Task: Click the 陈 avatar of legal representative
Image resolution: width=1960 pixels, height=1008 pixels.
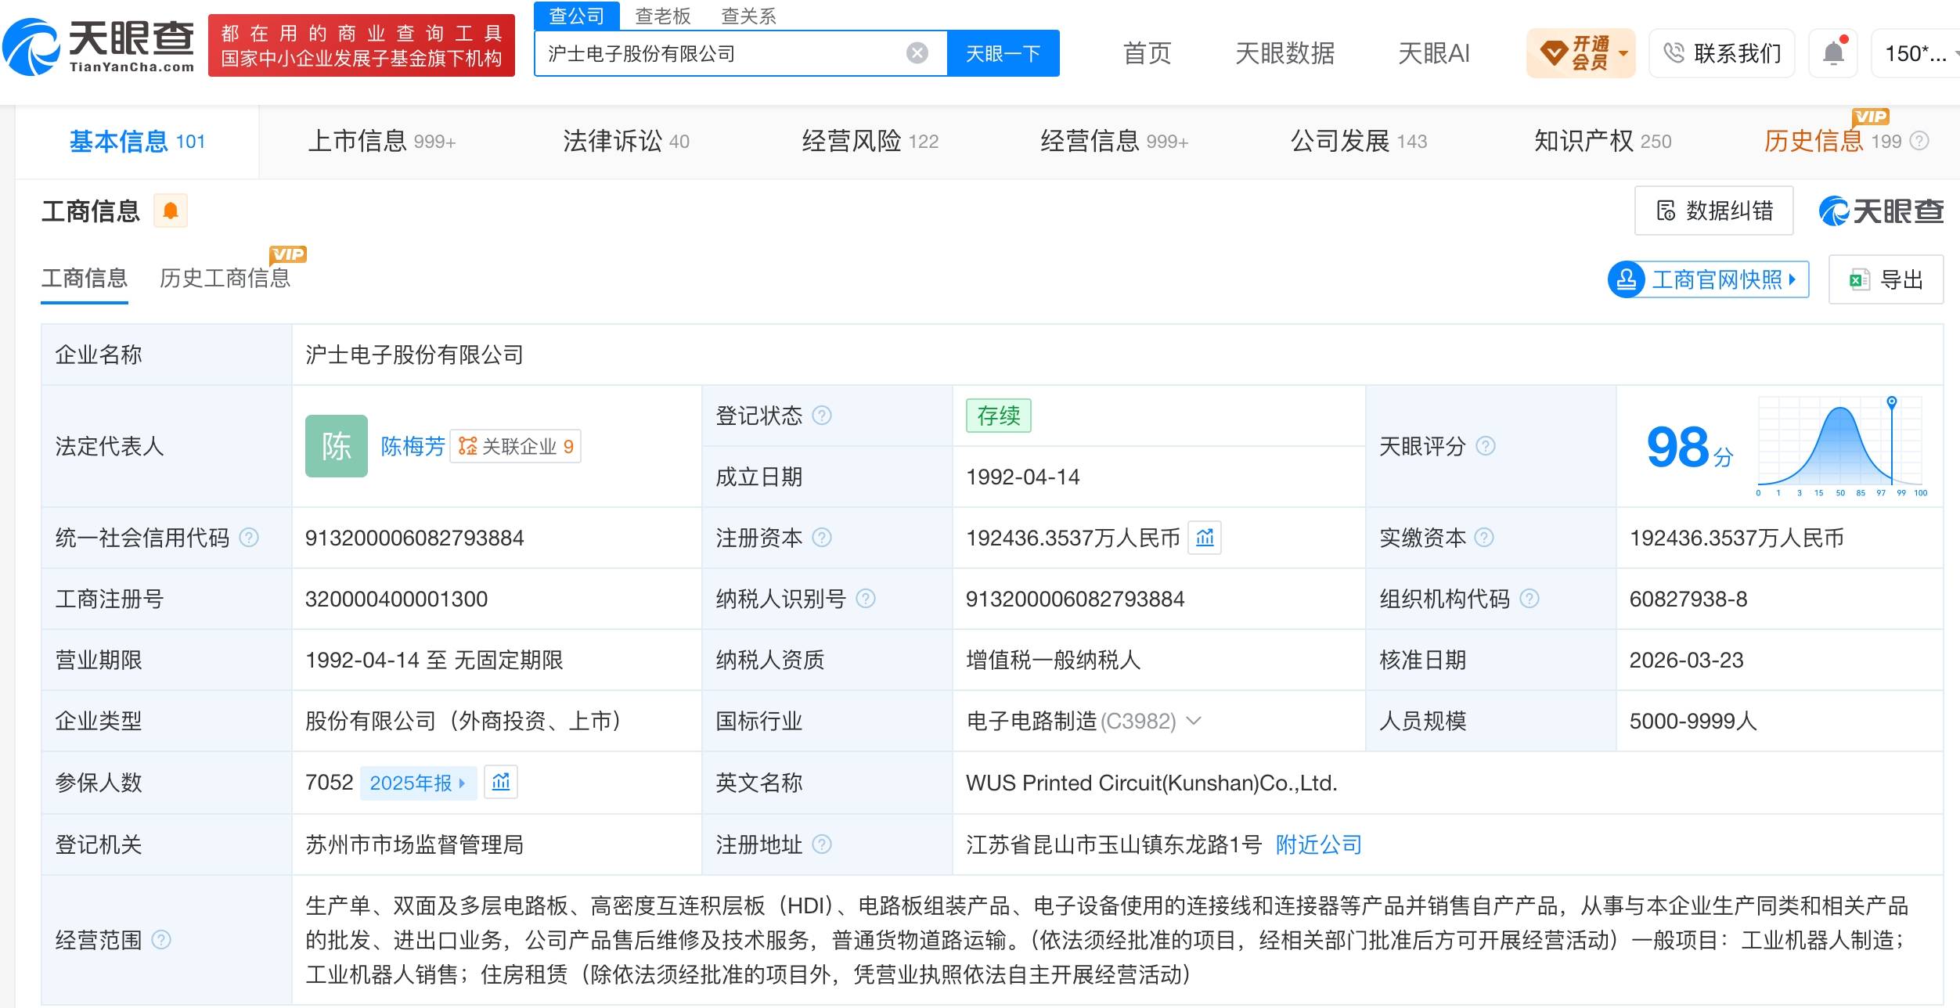Action: 336,446
